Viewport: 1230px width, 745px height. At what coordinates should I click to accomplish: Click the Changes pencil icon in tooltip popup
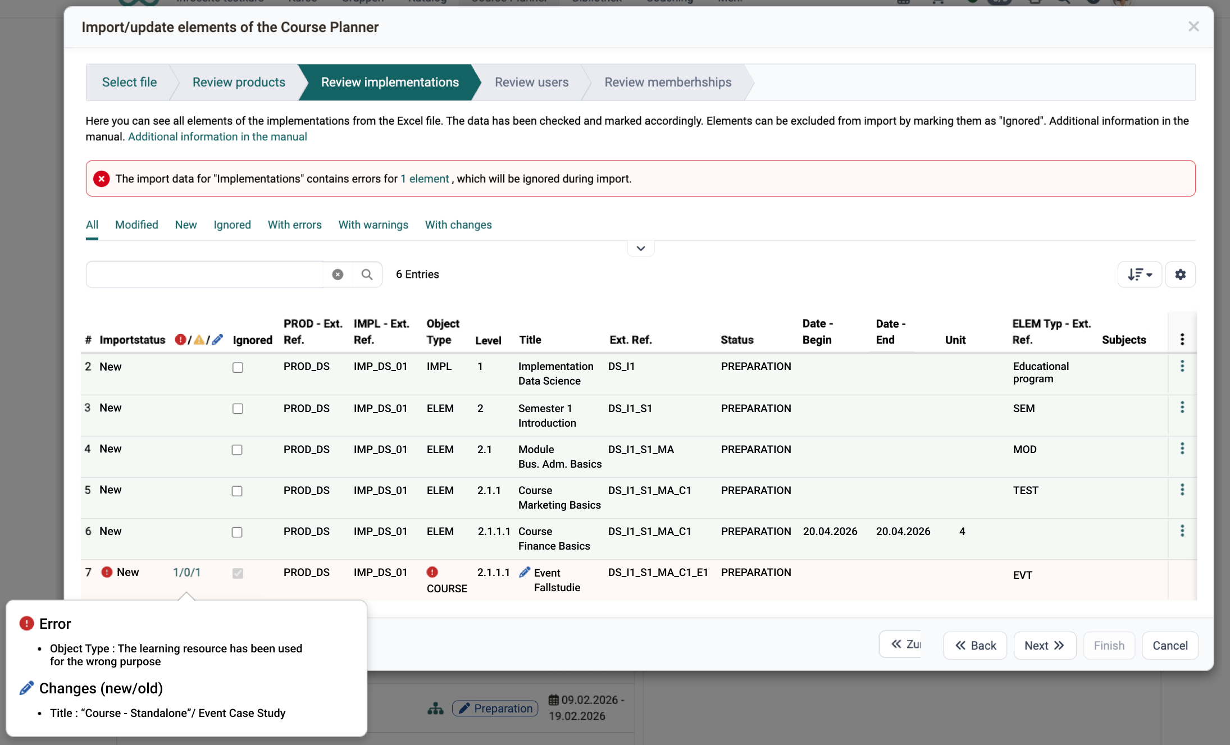(x=26, y=688)
